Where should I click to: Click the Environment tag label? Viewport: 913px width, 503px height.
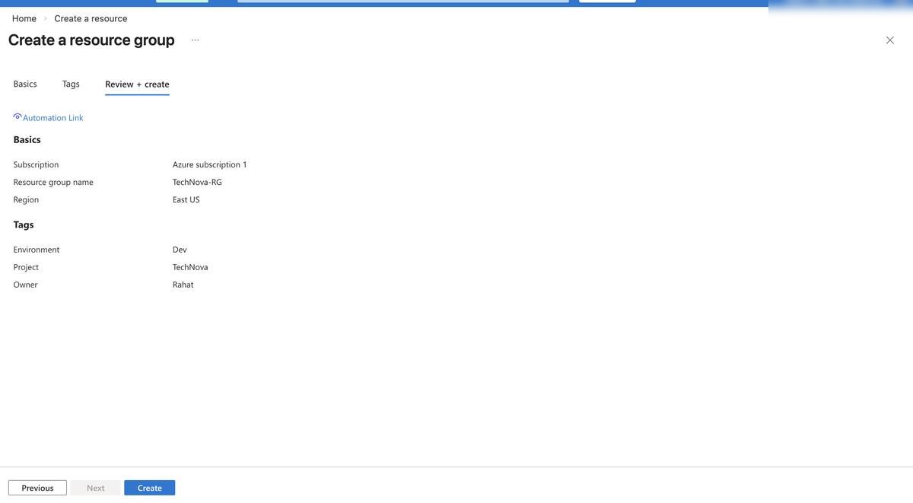pos(37,250)
